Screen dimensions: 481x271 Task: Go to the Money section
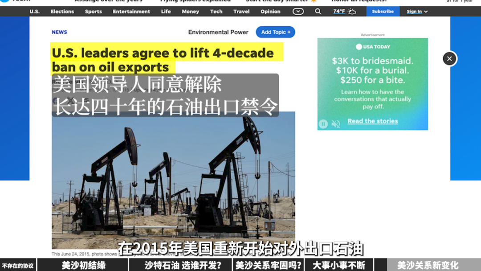click(191, 12)
